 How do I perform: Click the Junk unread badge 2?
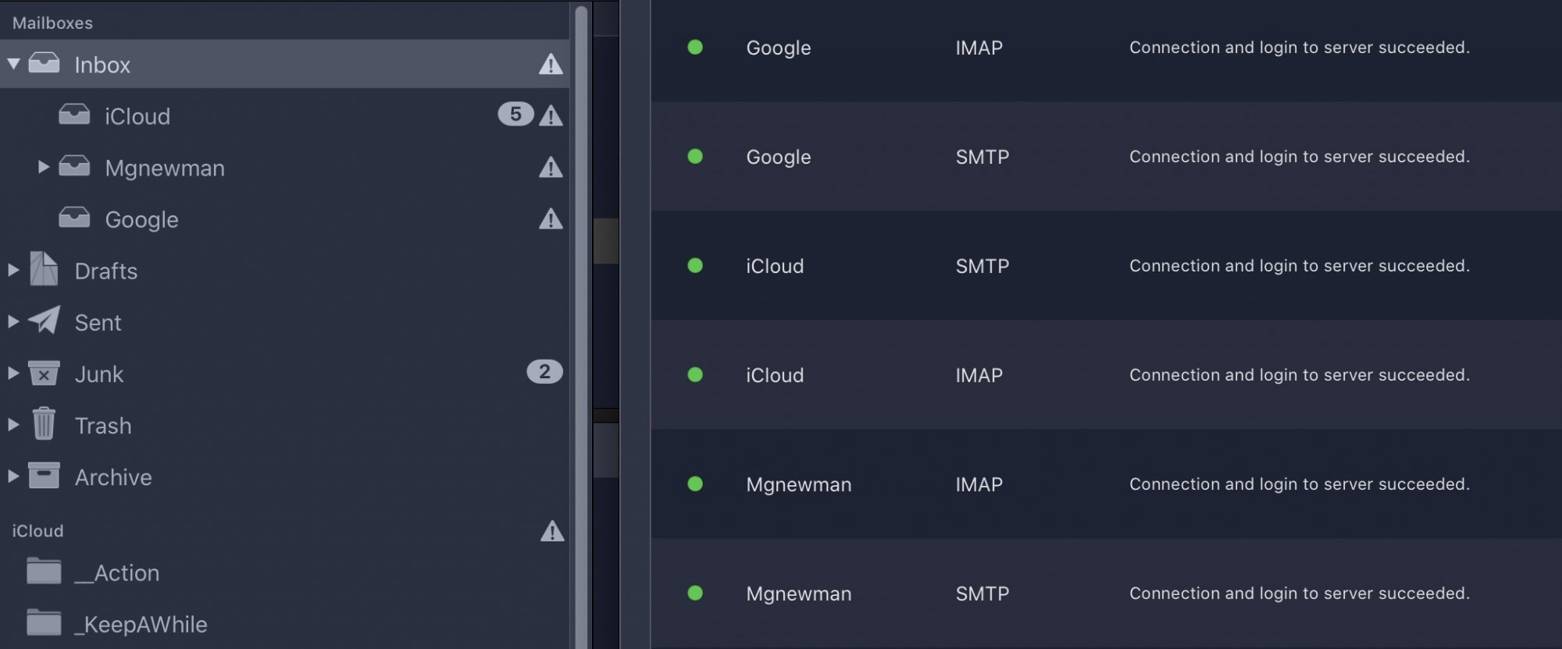click(544, 372)
